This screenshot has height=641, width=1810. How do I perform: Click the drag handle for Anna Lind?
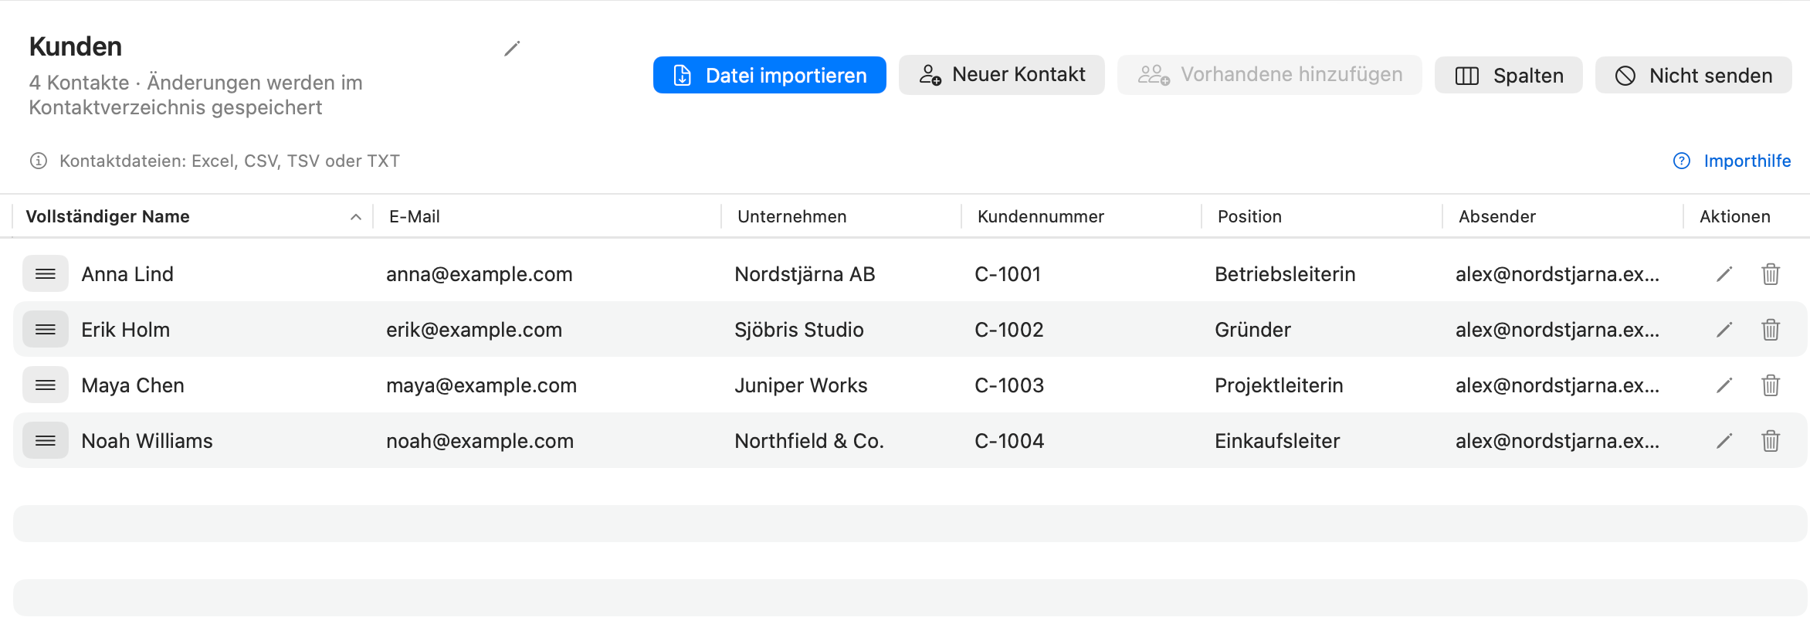tap(46, 273)
